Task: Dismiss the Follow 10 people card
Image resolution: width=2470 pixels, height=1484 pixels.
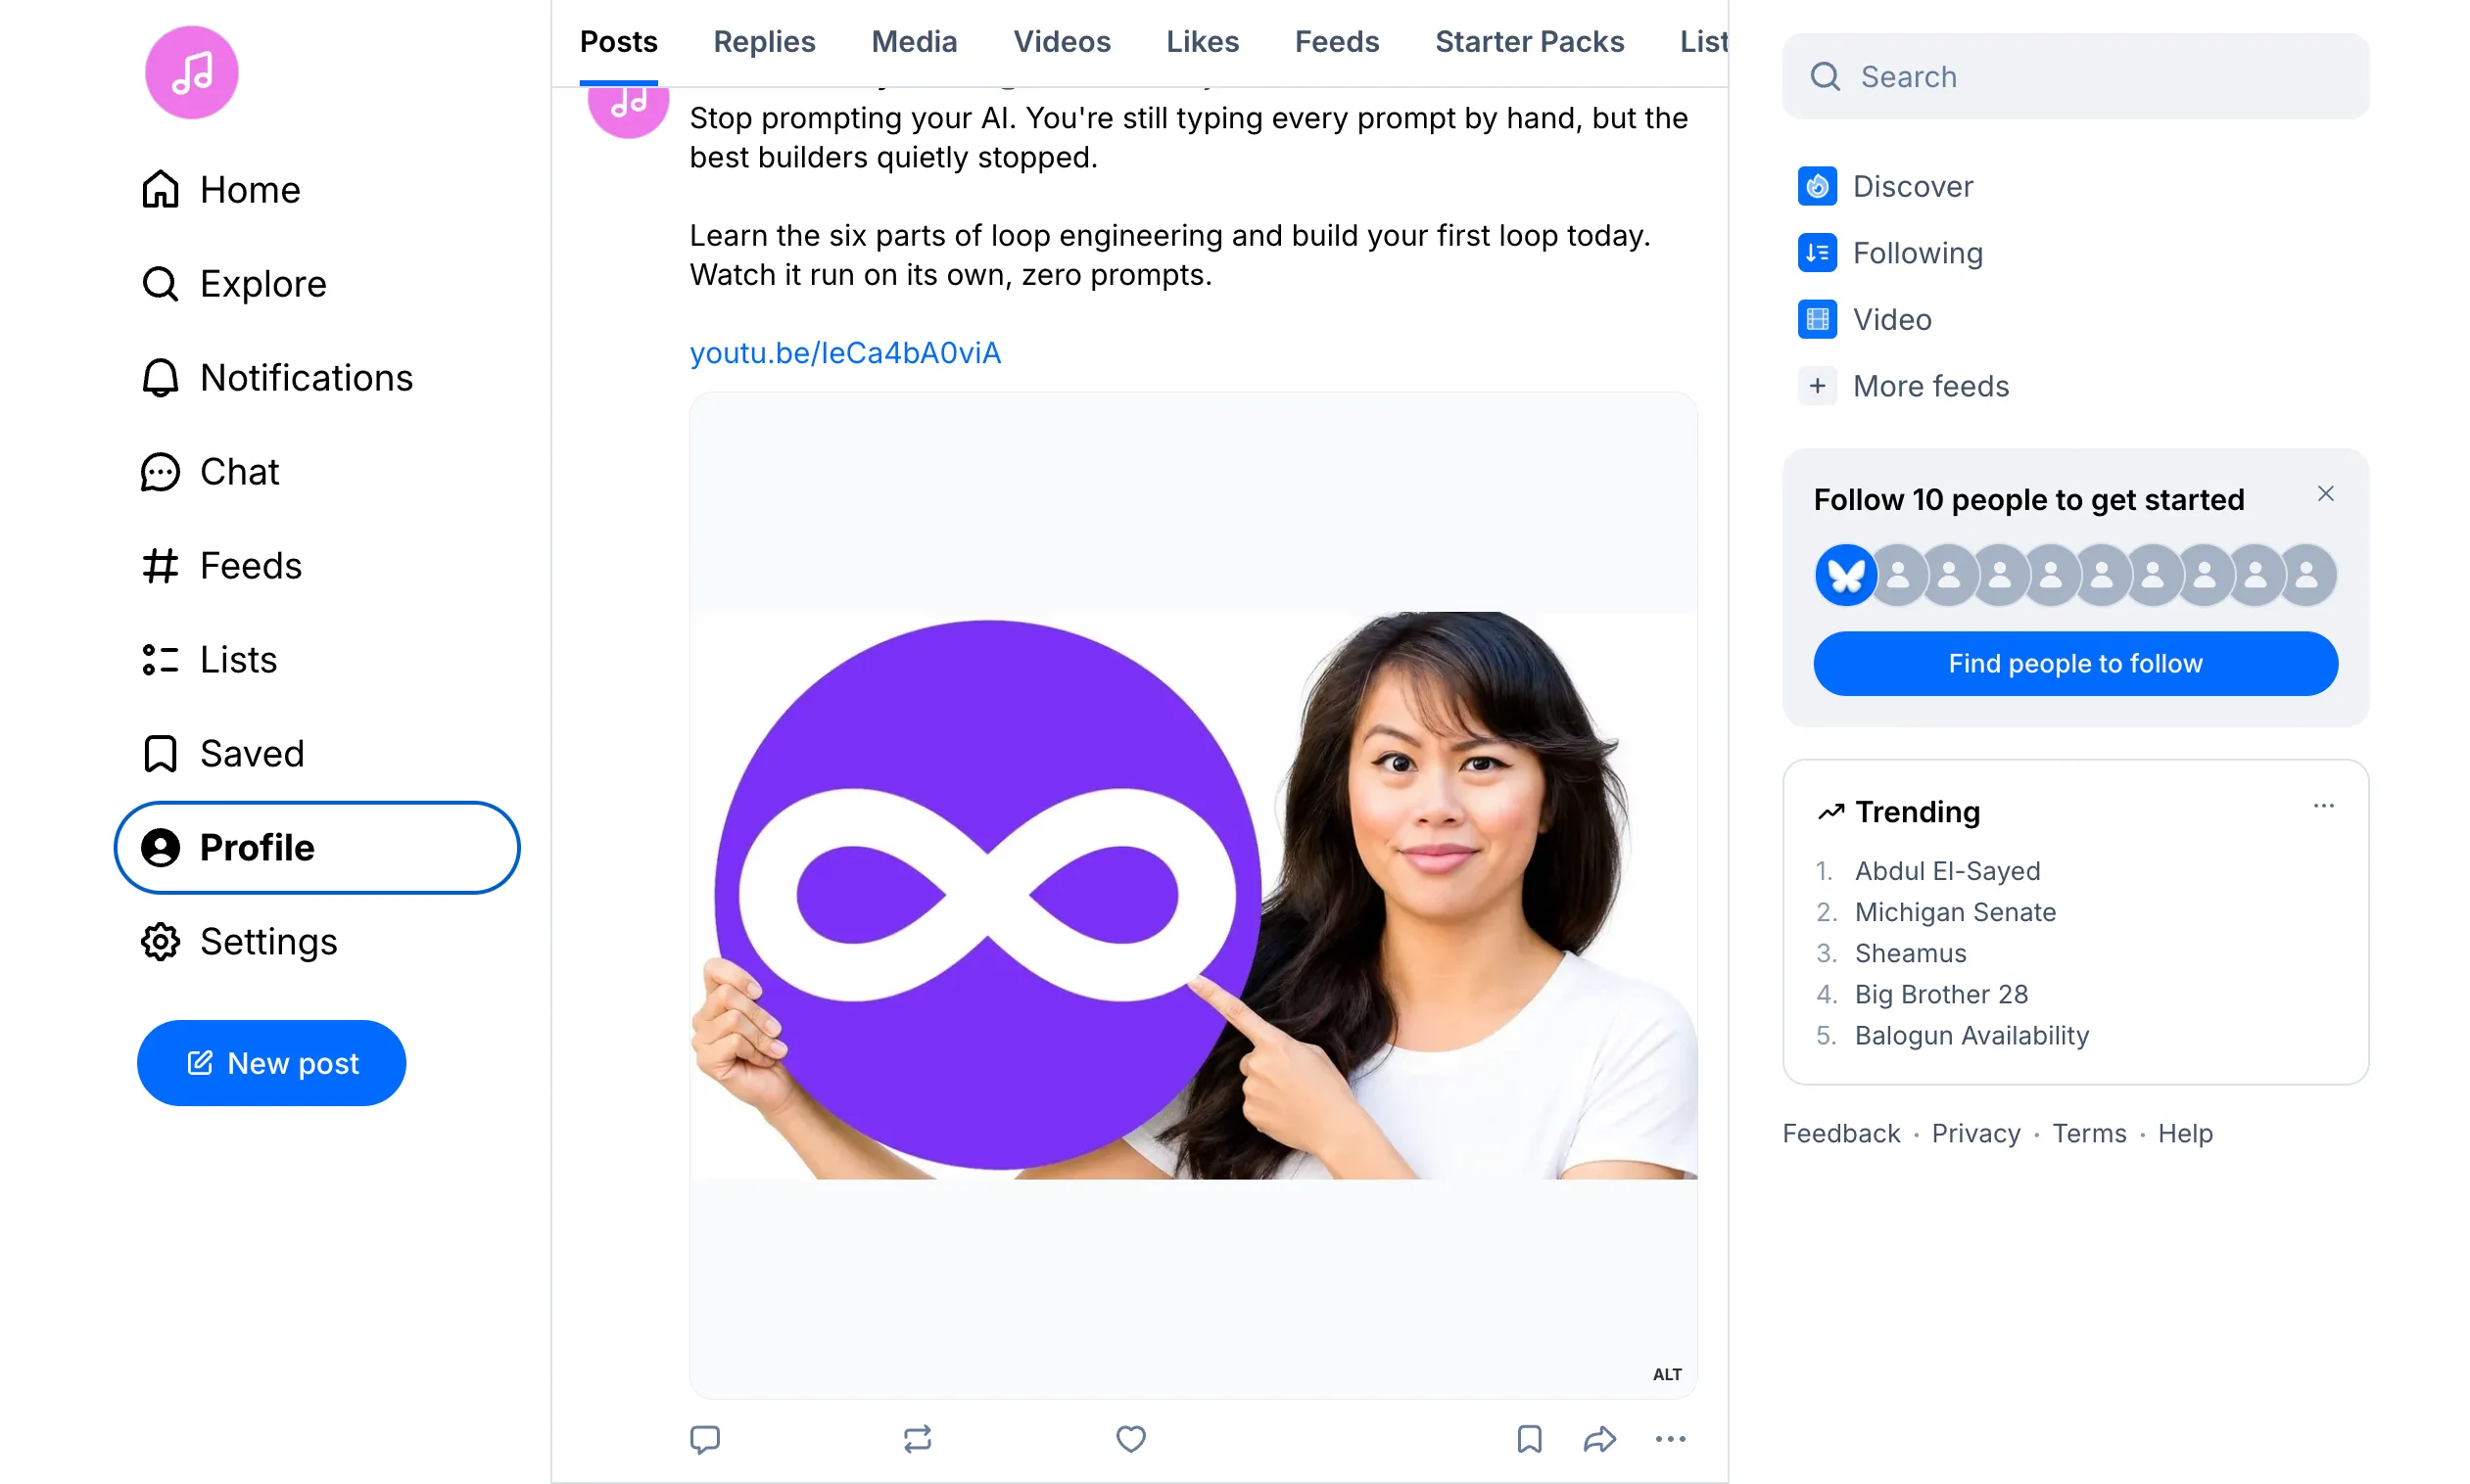Action: [2325, 494]
